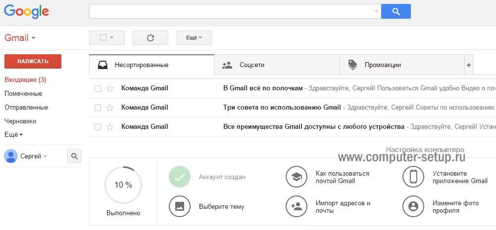Switch to the Несортированные tab
Image resolution: width=496 pixels, height=230 pixels.
click(x=151, y=65)
